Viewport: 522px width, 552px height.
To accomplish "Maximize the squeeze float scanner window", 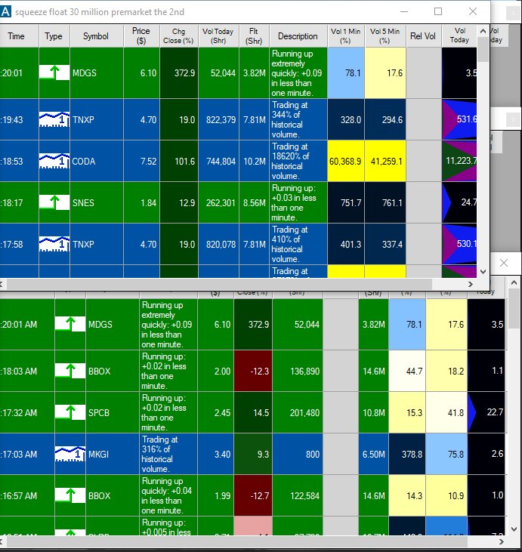I will click(x=438, y=11).
